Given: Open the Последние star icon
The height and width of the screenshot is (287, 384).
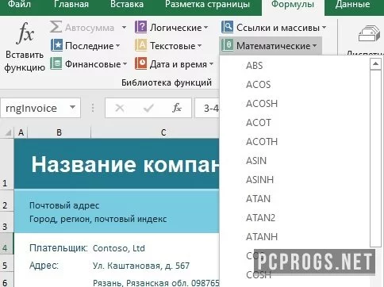Looking at the screenshot, I should [56, 45].
